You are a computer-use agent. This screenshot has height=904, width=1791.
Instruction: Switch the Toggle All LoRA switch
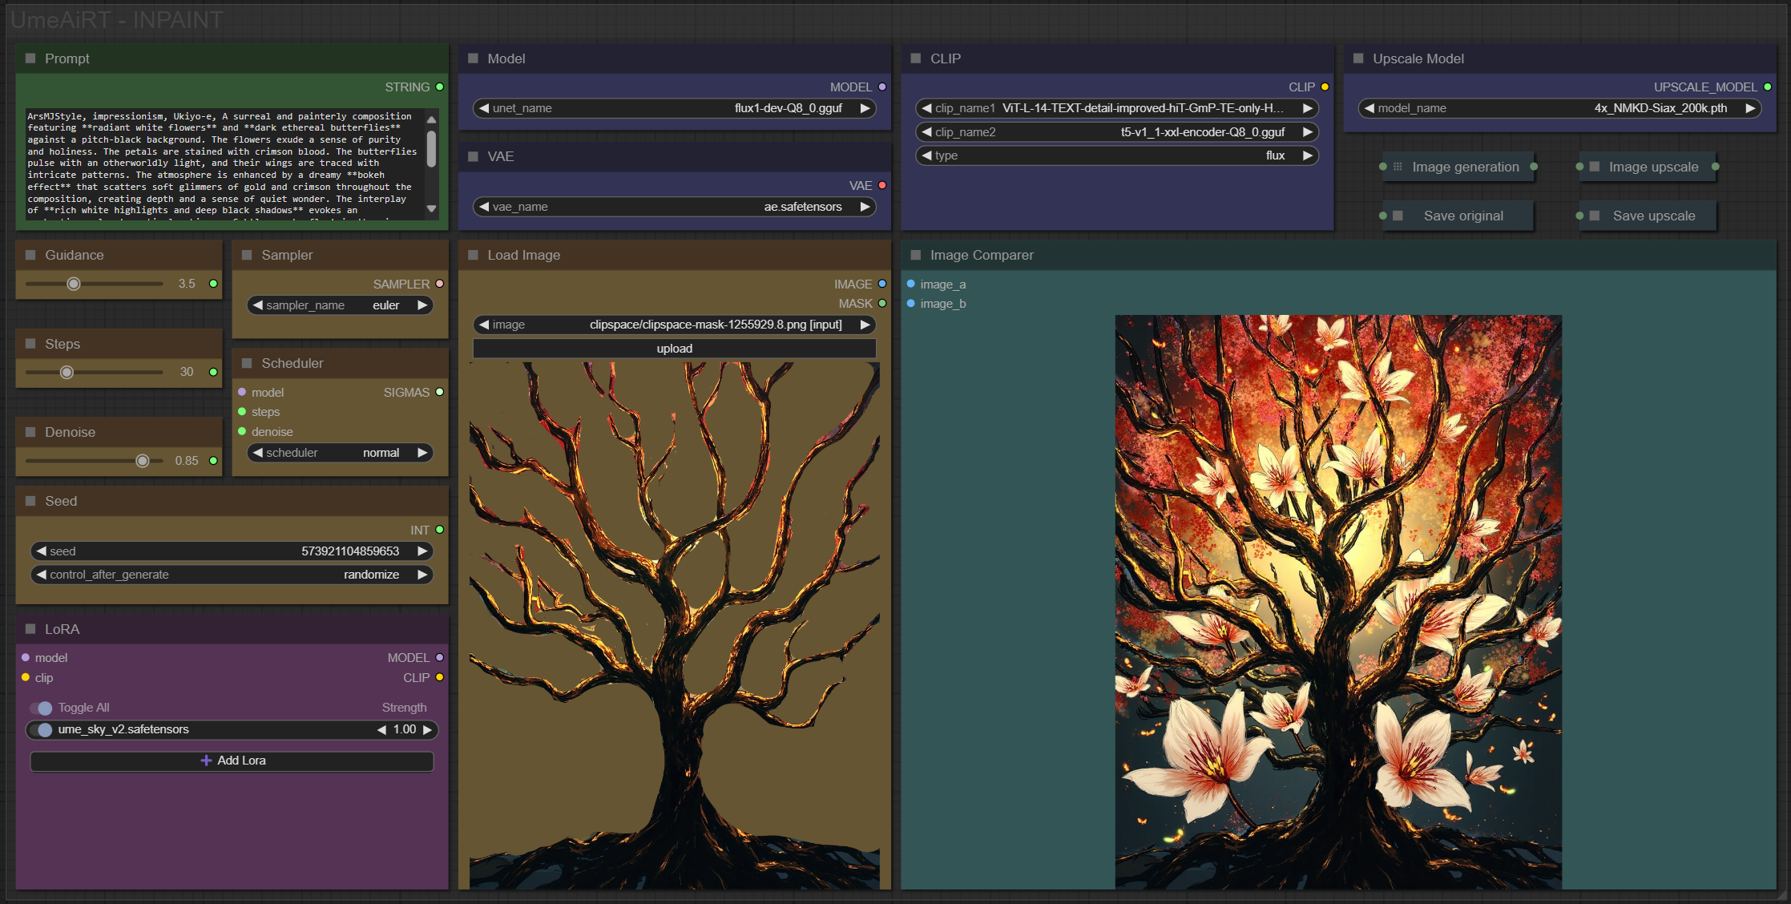[x=42, y=708]
